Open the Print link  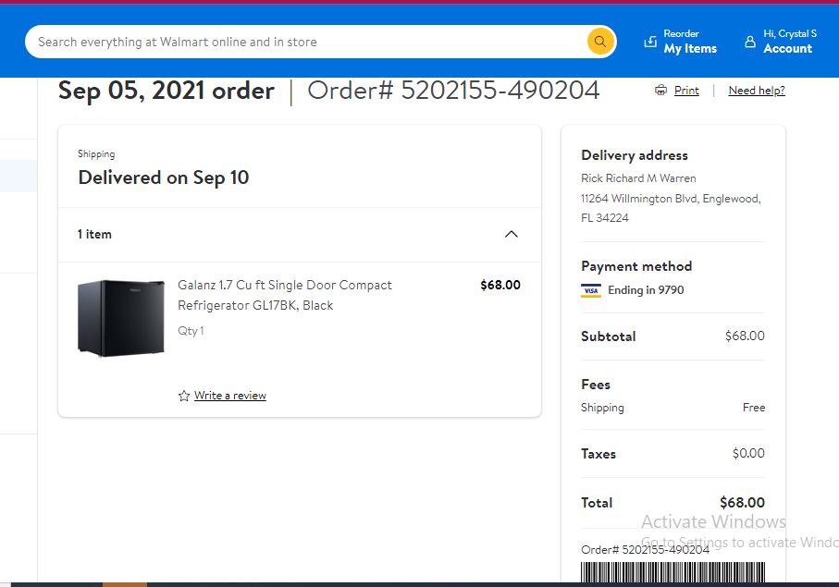pos(686,91)
